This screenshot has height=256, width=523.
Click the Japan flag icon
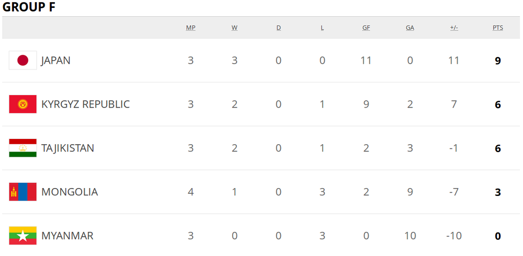click(x=22, y=61)
